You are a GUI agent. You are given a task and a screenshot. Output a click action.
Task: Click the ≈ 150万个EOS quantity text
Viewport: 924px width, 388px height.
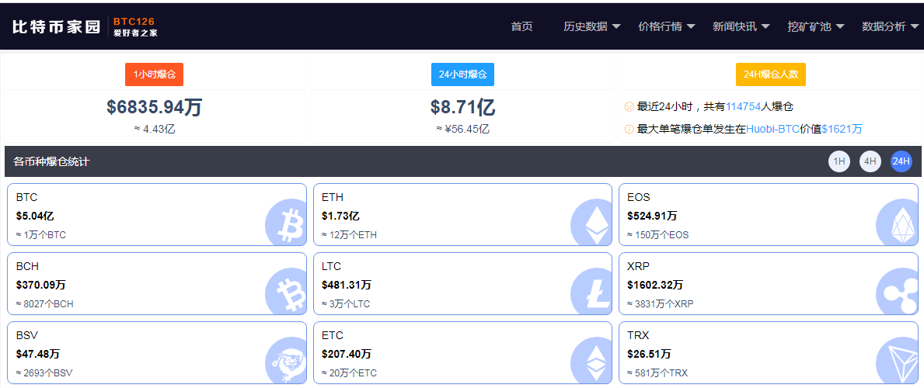(657, 235)
